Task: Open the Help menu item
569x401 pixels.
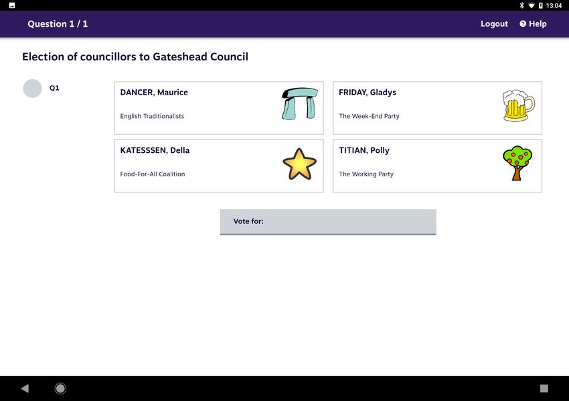Action: click(533, 23)
